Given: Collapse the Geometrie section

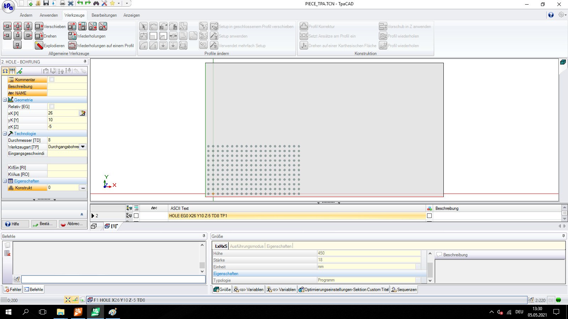Looking at the screenshot, I should (5, 100).
